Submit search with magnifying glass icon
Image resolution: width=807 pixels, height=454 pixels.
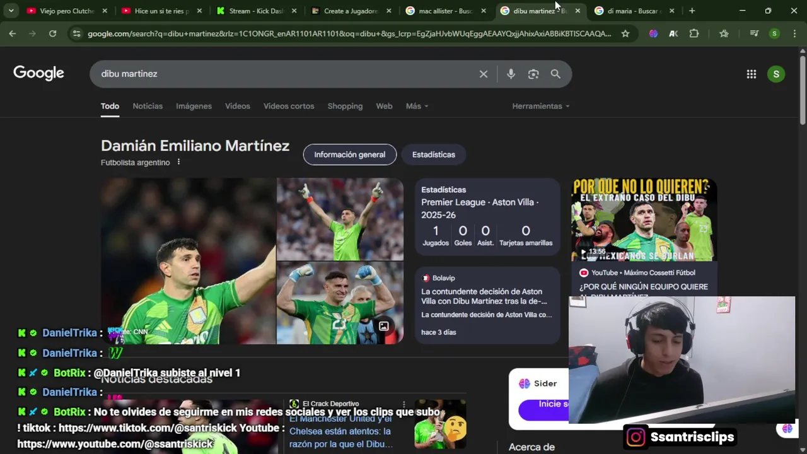click(555, 74)
